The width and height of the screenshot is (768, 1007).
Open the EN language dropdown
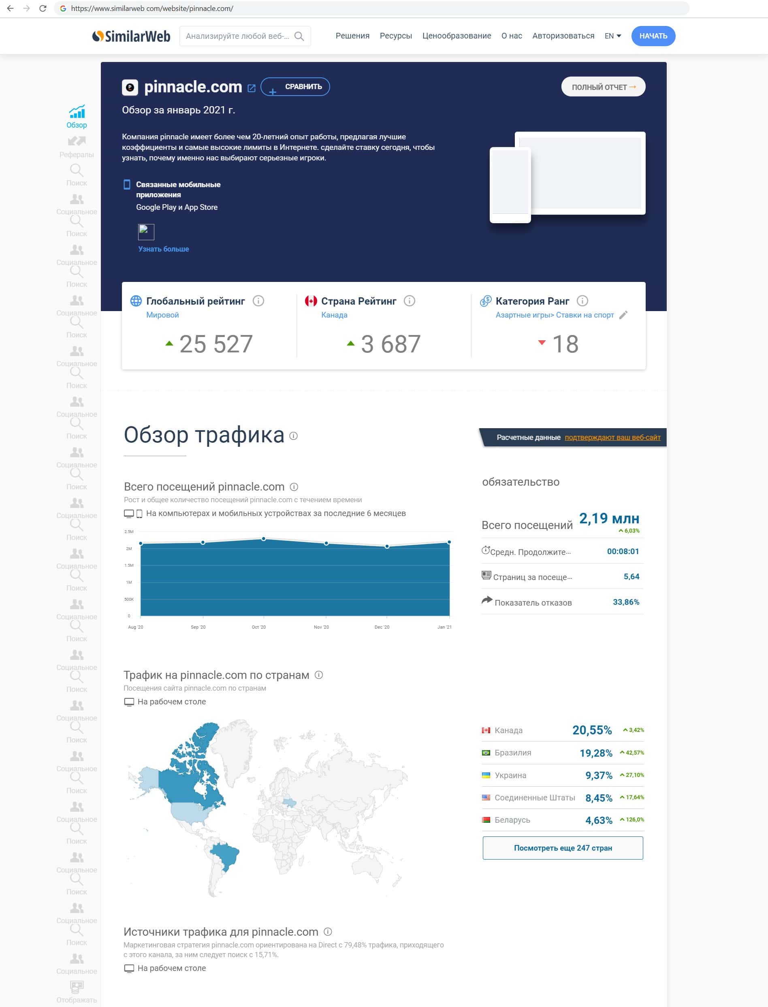point(612,36)
